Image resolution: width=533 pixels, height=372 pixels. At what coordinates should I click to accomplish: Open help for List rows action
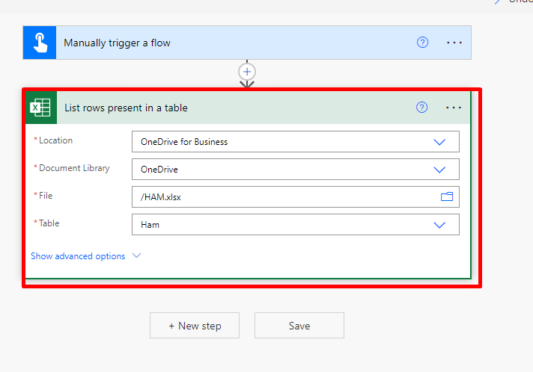(422, 108)
